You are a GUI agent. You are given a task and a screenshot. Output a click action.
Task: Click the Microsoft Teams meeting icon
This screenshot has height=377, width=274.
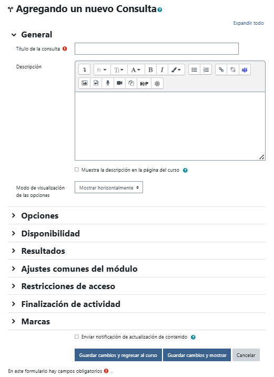(245, 70)
